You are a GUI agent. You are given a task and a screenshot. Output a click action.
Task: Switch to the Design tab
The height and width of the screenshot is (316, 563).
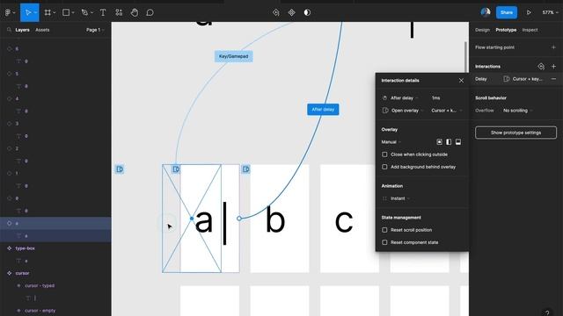482,30
